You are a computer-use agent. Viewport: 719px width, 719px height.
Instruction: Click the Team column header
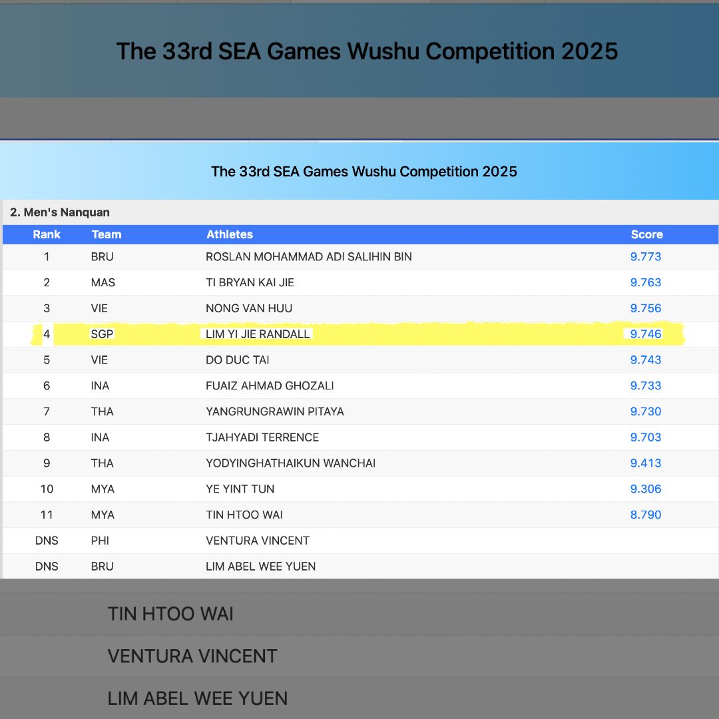click(x=107, y=234)
